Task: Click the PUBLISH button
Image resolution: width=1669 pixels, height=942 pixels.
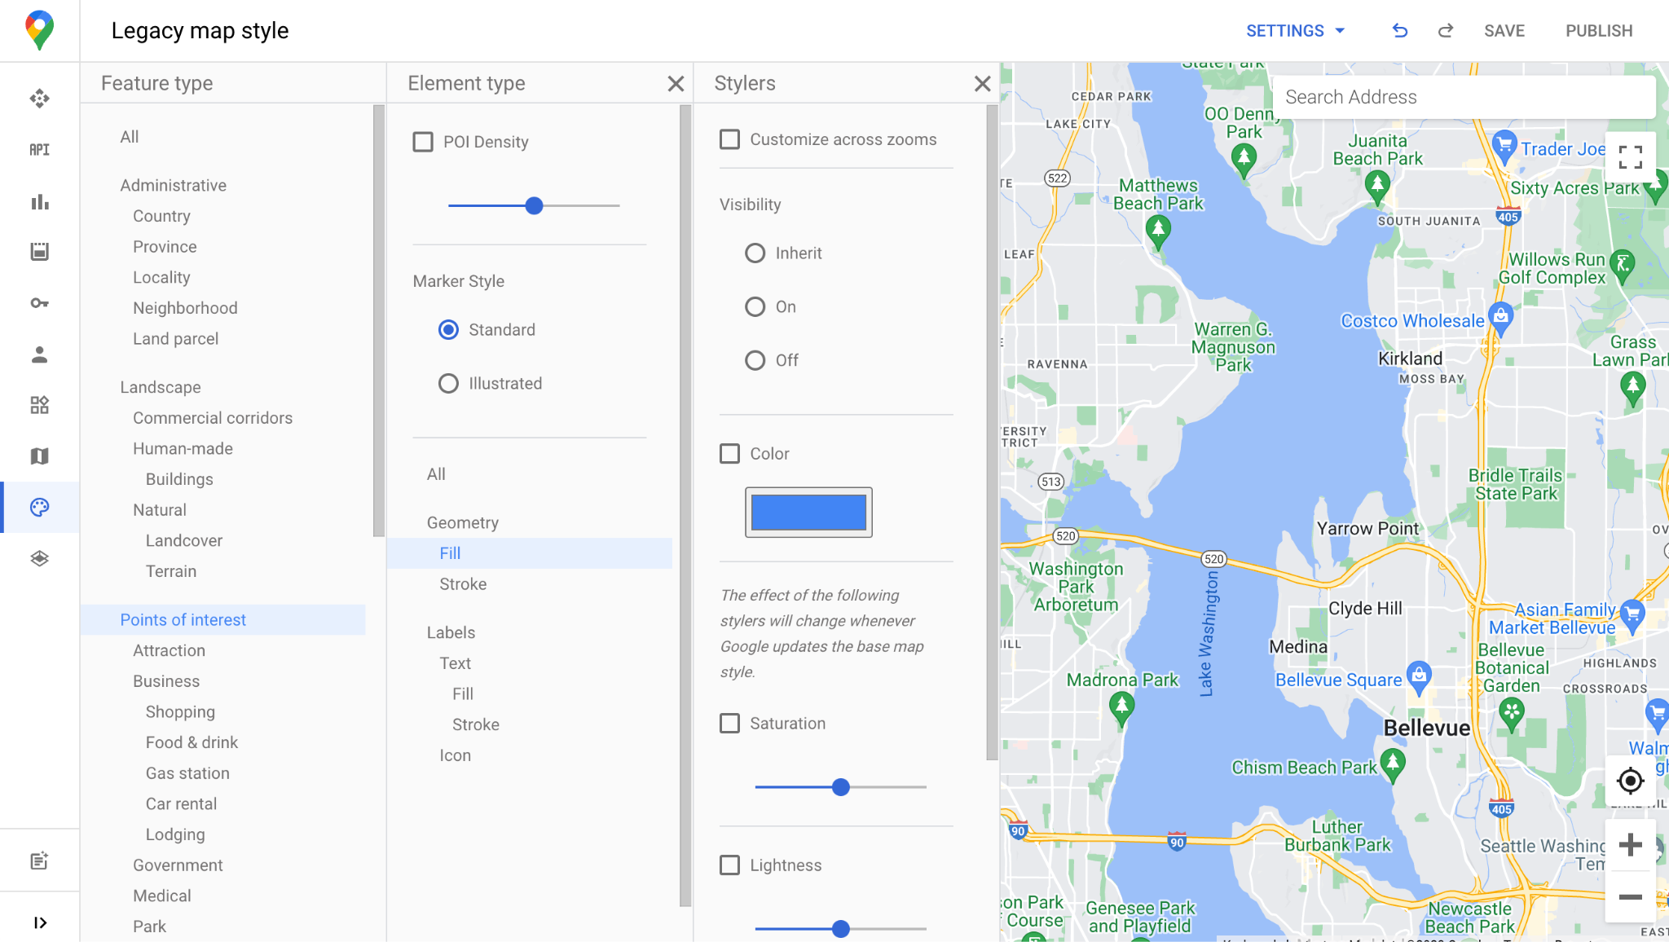Action: (1599, 30)
